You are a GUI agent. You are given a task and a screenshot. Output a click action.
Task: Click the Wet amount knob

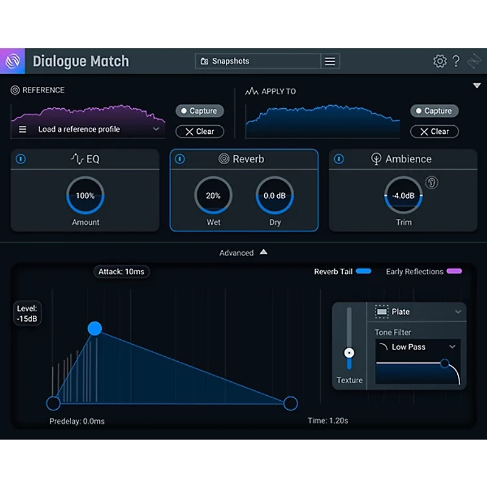click(213, 196)
